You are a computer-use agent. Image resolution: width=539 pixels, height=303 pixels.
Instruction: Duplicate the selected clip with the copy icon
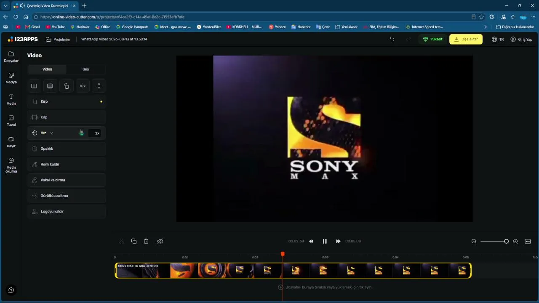tap(134, 241)
